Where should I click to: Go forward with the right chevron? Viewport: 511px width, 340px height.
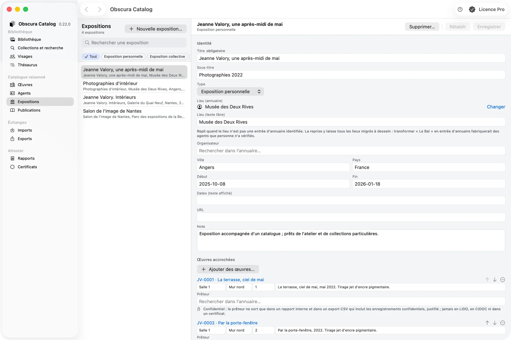coord(100,9)
